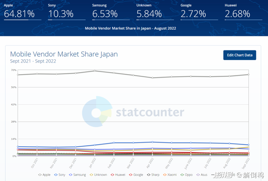
Task: Toggle Sony series in chart legend
Action: coord(60,175)
